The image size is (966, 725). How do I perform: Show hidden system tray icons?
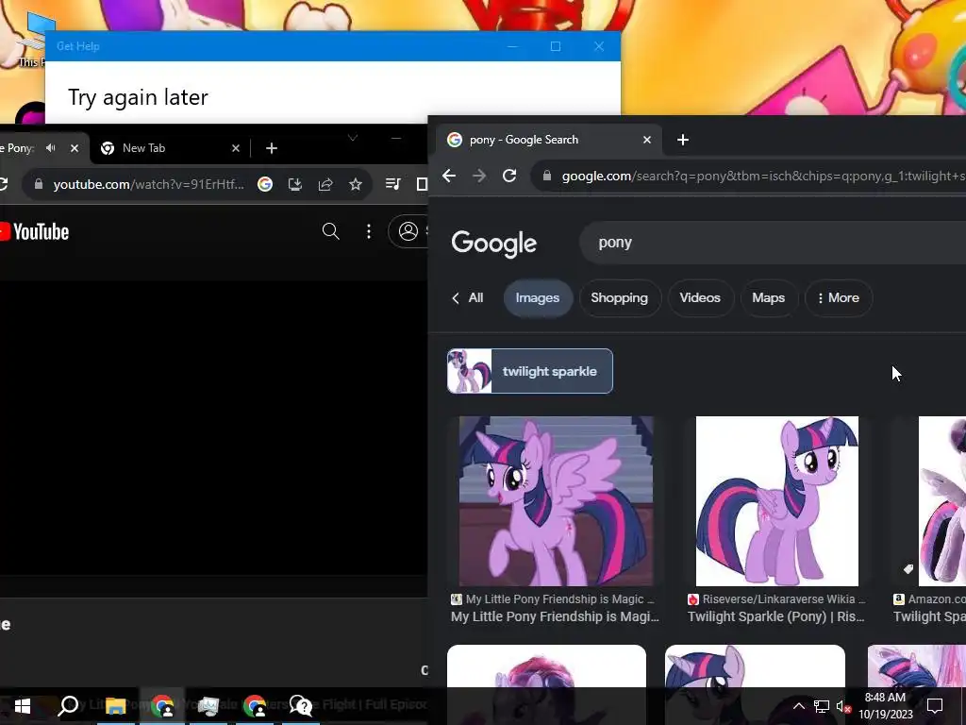798,706
